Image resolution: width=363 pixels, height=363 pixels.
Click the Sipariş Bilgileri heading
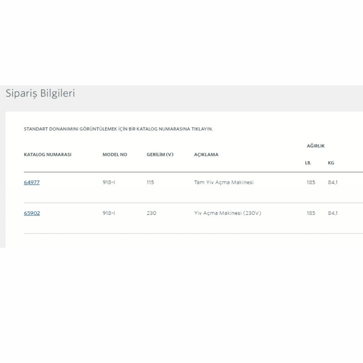pos(40,94)
